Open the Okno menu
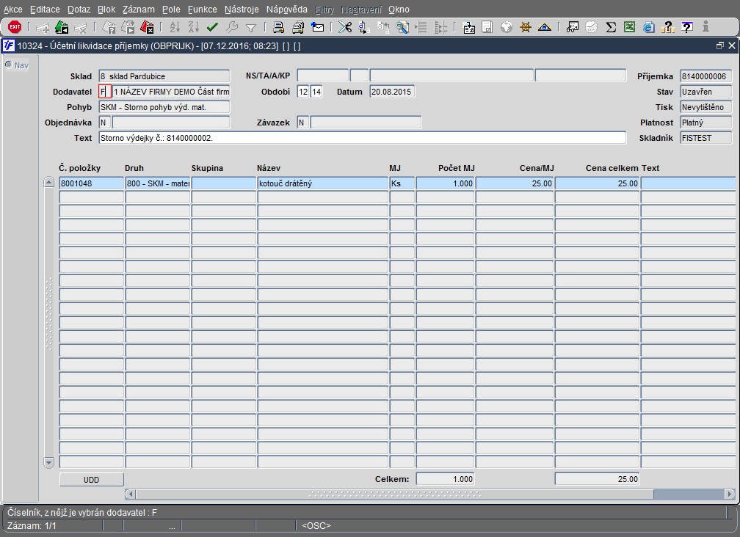 point(399,10)
